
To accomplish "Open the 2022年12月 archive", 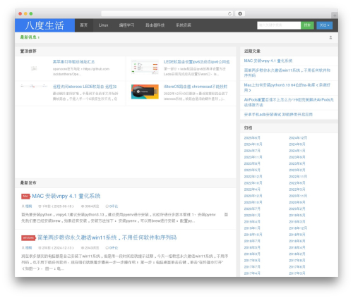I will pyautogui.click(x=253, y=177).
